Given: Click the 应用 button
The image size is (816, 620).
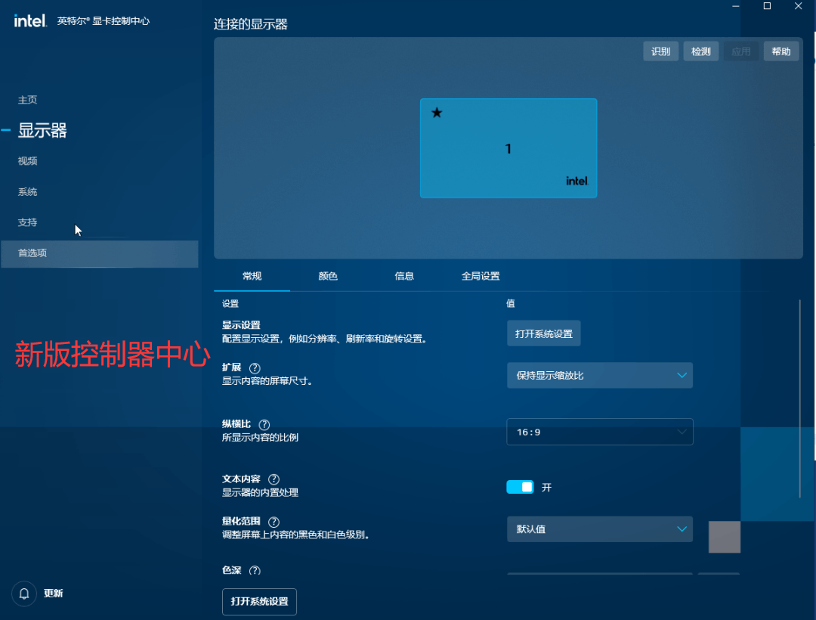Looking at the screenshot, I should coord(741,51).
